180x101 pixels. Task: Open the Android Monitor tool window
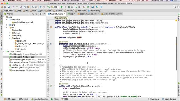(39, 99)
